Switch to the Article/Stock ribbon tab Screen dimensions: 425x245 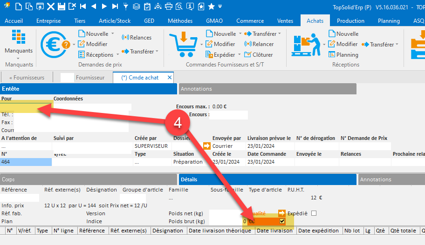coord(115,21)
